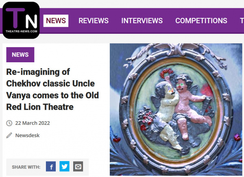
Task: Click the 22 March 2022 date
Action: (33, 123)
